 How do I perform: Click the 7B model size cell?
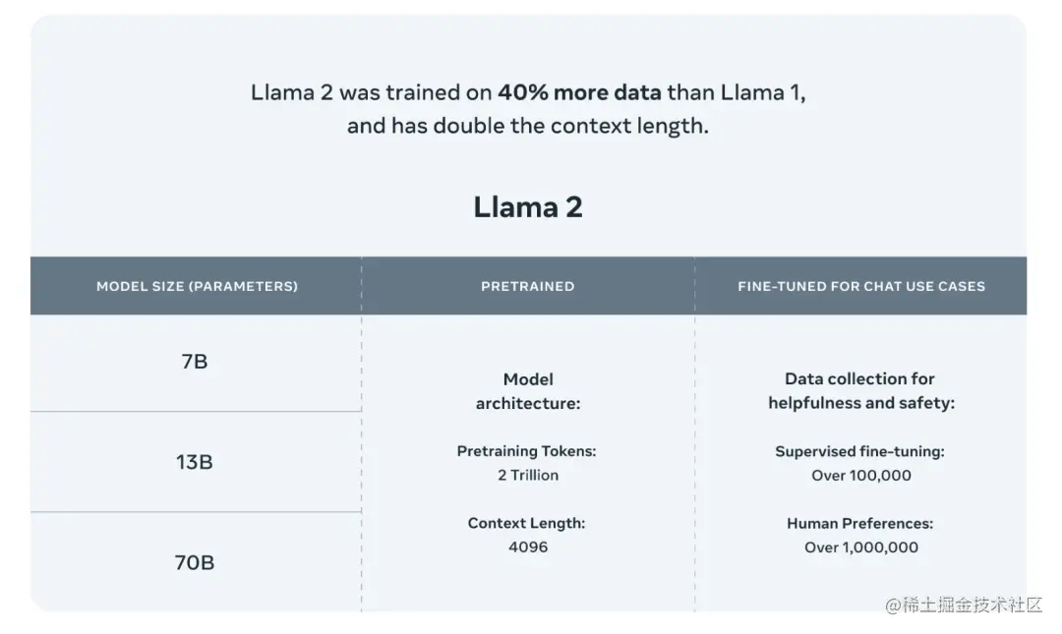[x=195, y=362]
